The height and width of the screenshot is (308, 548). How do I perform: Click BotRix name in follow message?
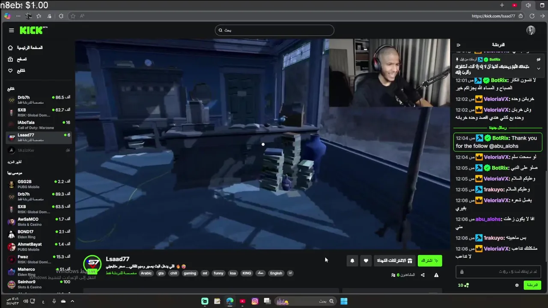(x=500, y=138)
